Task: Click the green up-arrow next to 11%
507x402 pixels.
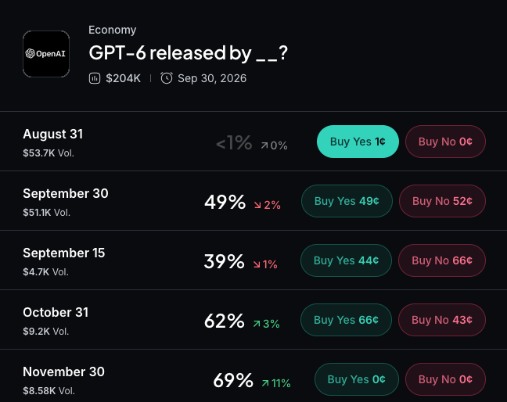Action: point(265,383)
